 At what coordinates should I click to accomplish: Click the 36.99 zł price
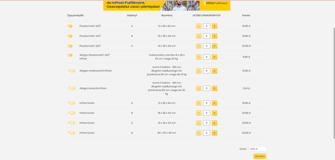[x=246, y=133]
